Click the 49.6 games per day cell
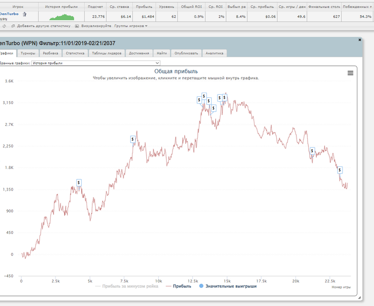 pyautogui.click(x=292, y=17)
